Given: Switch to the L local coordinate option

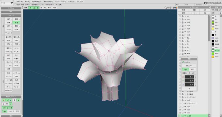Looking at the screenshot, I should 4,104.
